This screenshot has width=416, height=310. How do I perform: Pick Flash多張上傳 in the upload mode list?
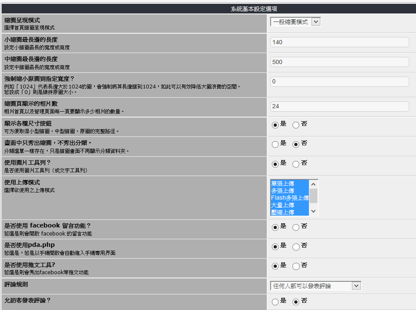[290, 198]
